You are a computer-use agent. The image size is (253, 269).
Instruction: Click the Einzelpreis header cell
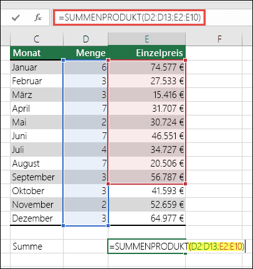click(146, 53)
